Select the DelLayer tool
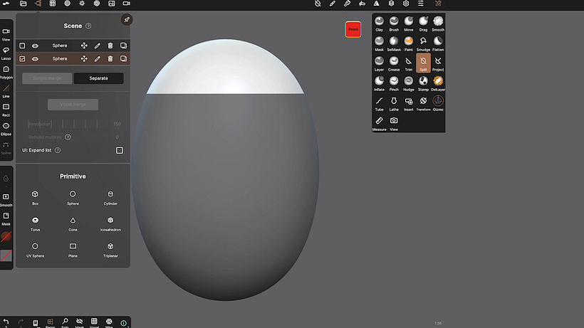584x328 pixels. pos(438,84)
